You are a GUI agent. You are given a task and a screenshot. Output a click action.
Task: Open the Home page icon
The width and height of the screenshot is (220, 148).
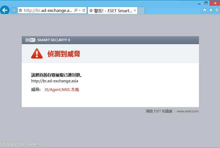coord(205,10)
